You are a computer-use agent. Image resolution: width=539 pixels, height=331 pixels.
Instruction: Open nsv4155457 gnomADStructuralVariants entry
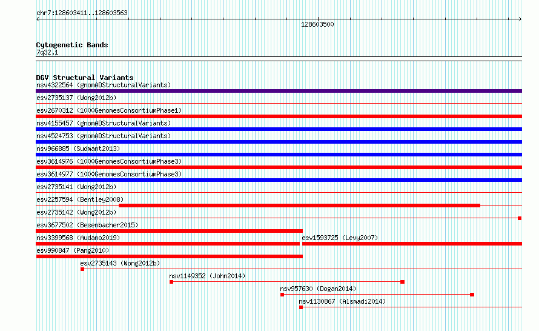pyautogui.click(x=104, y=123)
